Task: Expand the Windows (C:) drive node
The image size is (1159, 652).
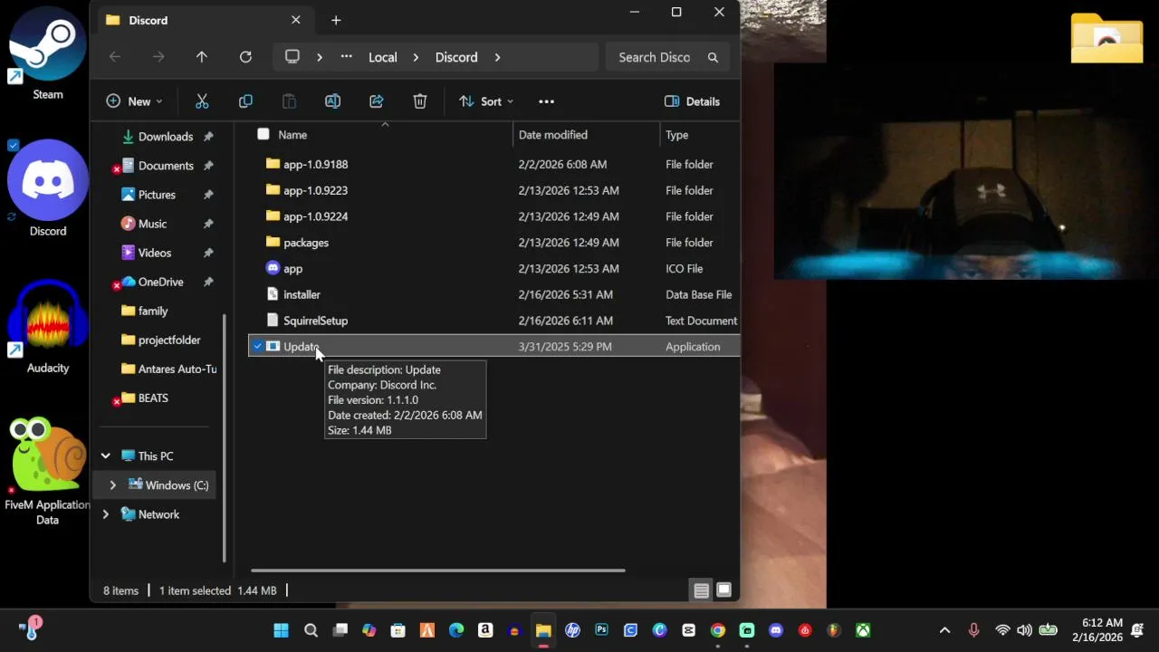Action: tap(112, 485)
